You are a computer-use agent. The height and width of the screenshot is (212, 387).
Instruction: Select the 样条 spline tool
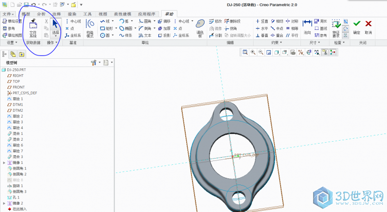[126, 36]
